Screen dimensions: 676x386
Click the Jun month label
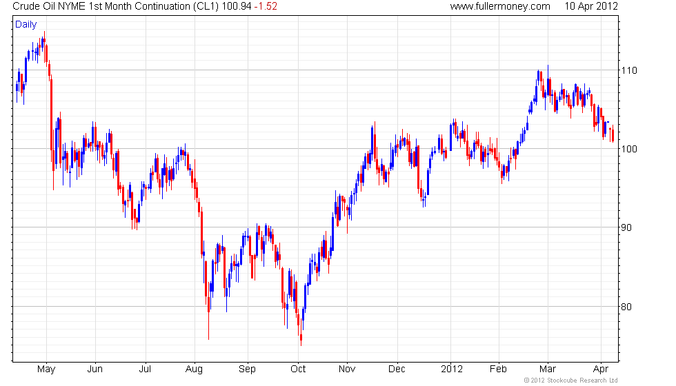[x=95, y=369]
